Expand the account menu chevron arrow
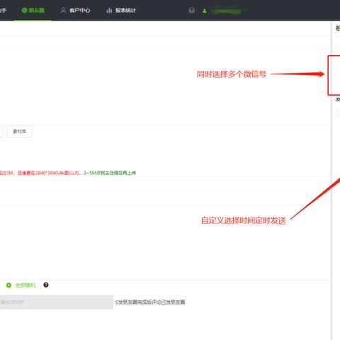340x340 pixels. point(245,11)
